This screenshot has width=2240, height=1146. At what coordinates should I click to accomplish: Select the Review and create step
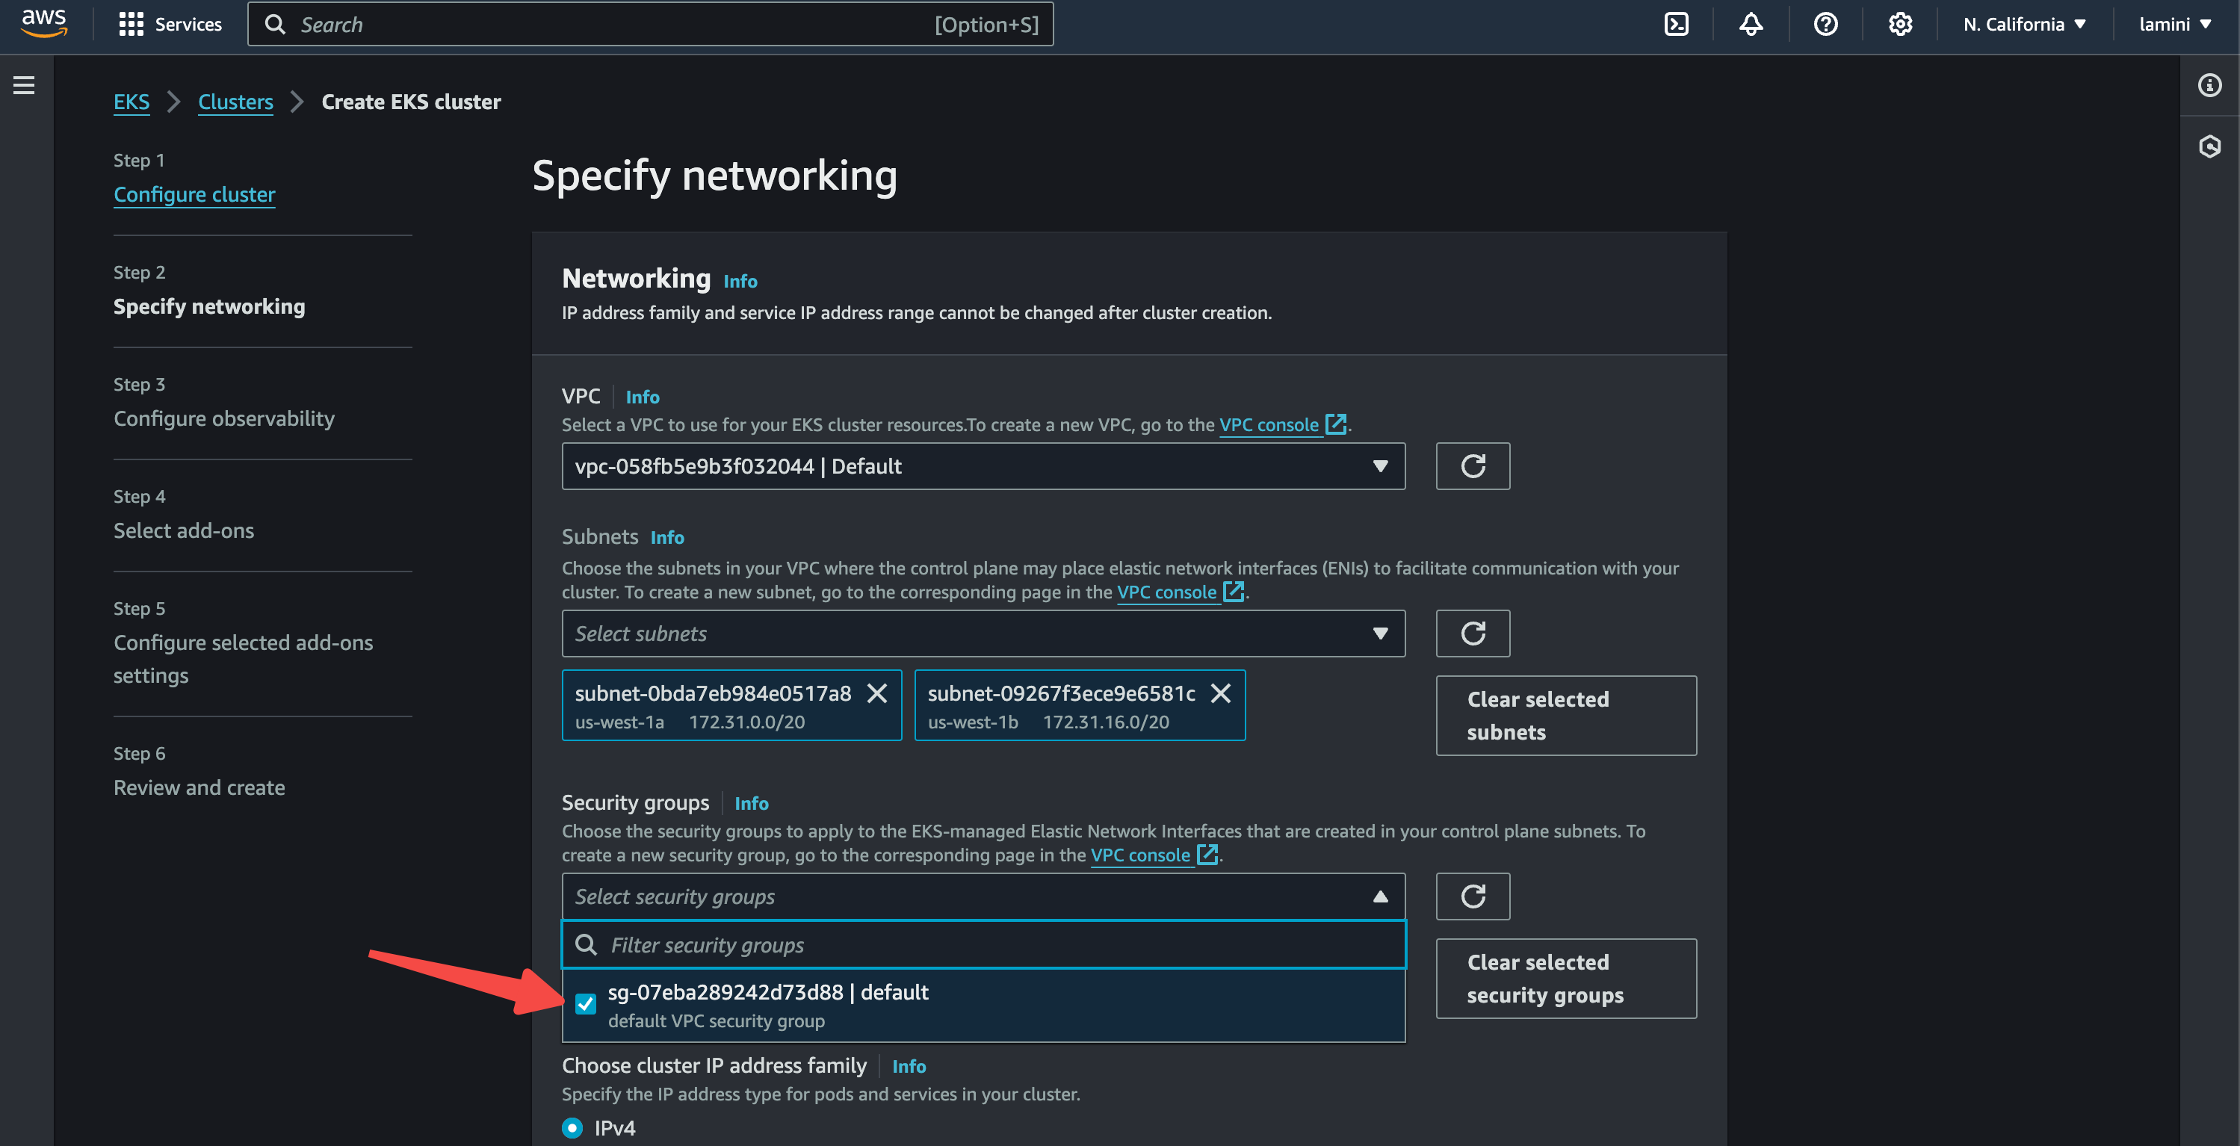199,787
